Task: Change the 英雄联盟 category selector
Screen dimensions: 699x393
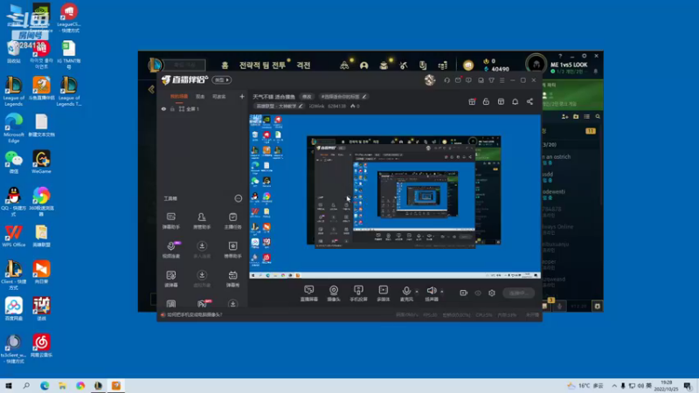Action: click(279, 106)
